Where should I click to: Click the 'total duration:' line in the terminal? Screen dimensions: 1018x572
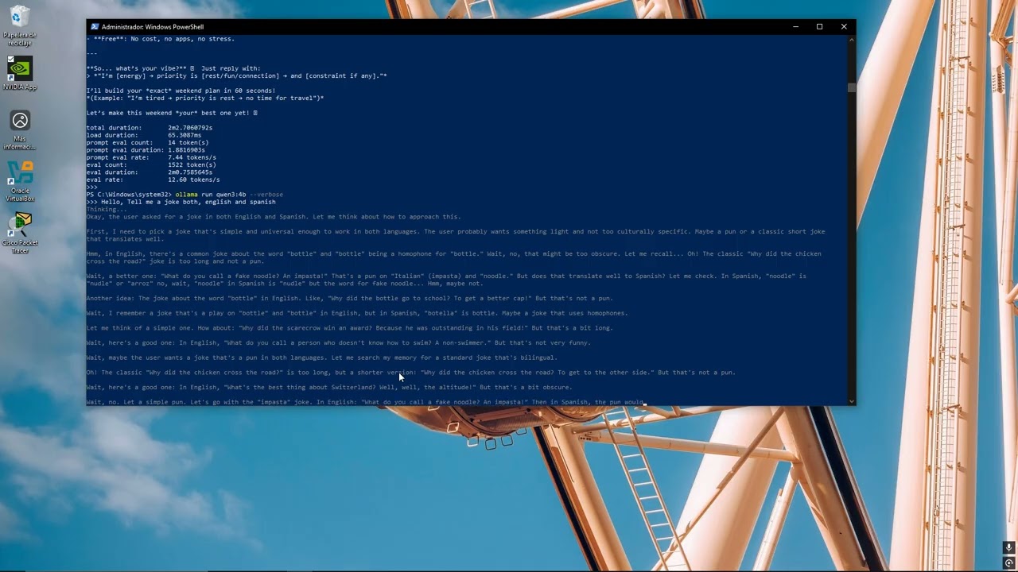150,128
